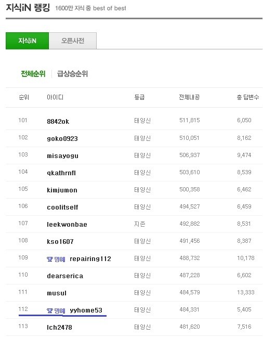This screenshot has width=263, height=338.
Task: Open user profile goko0923
Action: tap(62, 139)
